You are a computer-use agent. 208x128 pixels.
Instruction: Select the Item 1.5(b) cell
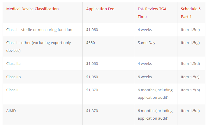[x=190, y=90]
